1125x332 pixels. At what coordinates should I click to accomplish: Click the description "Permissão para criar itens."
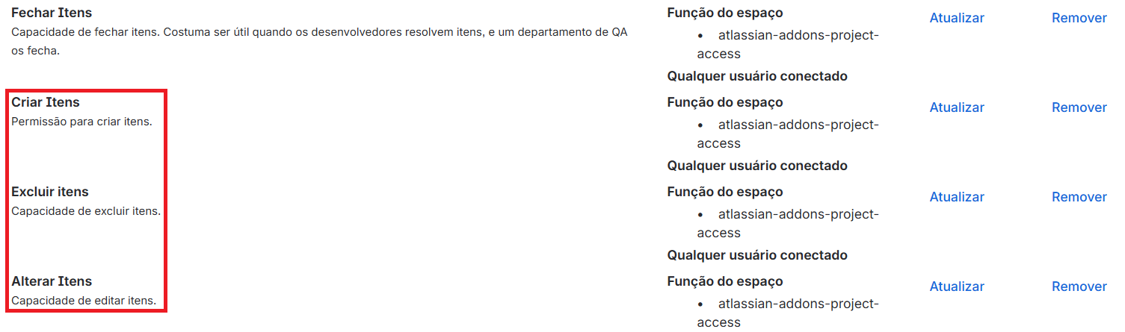81,122
